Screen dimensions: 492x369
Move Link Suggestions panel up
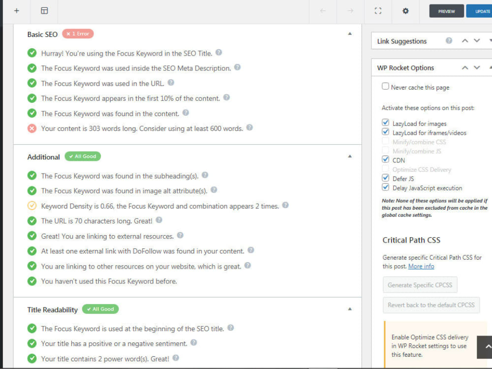pos(465,41)
